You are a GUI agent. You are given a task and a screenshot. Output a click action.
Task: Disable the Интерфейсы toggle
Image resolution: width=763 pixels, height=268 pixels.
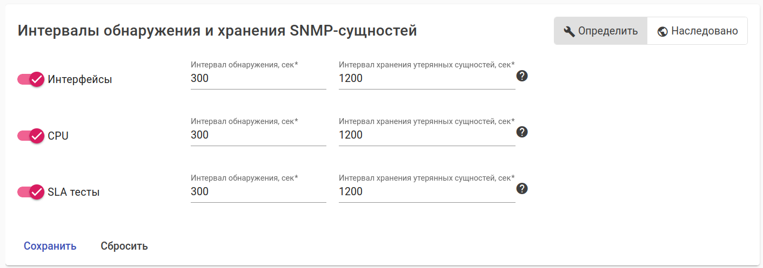(30, 79)
